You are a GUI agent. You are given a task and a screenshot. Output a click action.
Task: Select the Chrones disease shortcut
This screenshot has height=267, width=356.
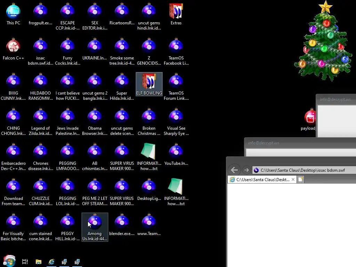40,157
